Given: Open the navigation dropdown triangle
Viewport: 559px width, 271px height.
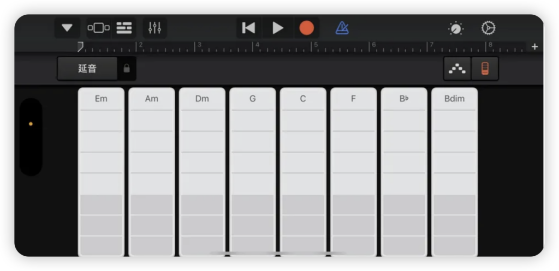Looking at the screenshot, I should 67,28.
